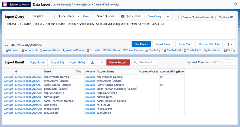This screenshot has width=240, height=127.
Task: Open record ID 003ao0000009y0LAAQ
Action: 28,101
